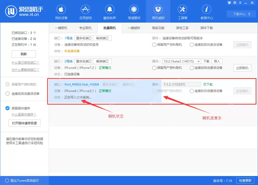Open the 工具箱 toolbox

coord(182,12)
